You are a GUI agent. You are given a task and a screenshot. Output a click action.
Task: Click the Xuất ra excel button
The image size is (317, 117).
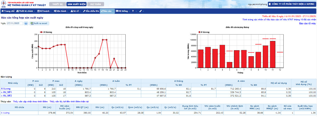pyautogui.click(x=39, y=23)
